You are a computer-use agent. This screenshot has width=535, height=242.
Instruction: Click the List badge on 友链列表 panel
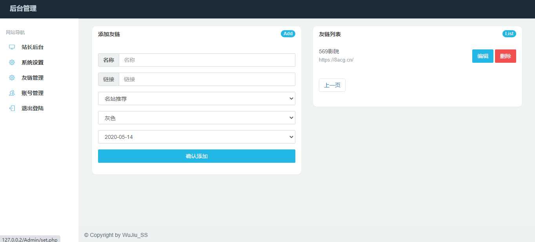(509, 34)
